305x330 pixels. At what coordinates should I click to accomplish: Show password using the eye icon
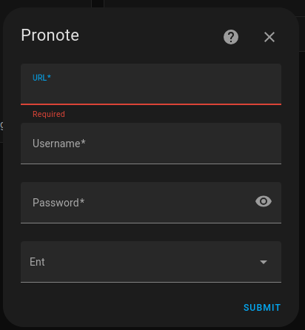pyautogui.click(x=264, y=201)
